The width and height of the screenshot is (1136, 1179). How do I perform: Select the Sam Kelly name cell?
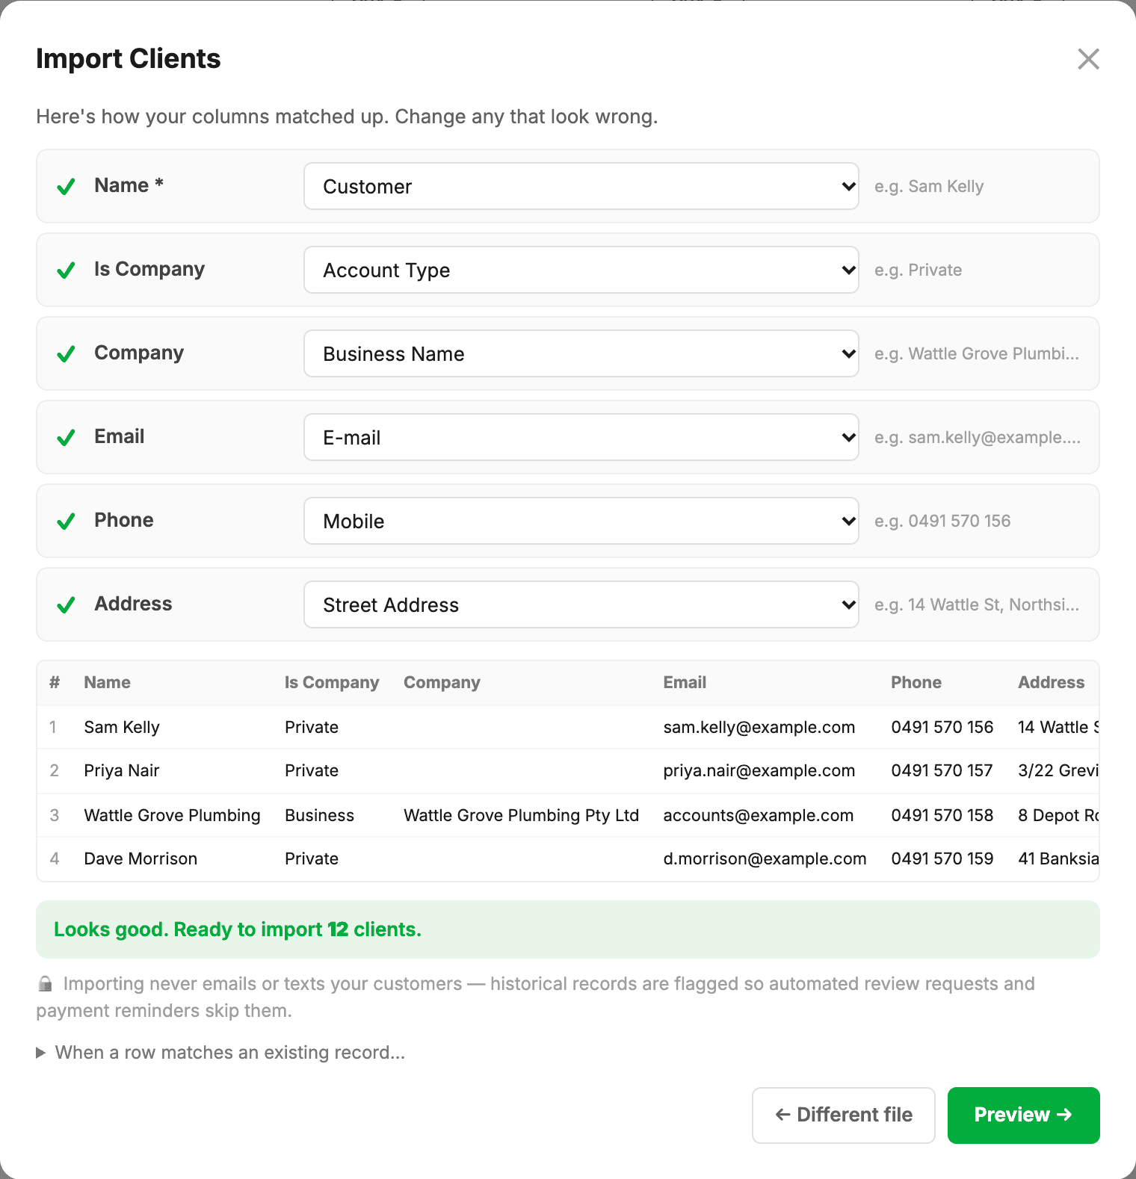click(x=122, y=727)
